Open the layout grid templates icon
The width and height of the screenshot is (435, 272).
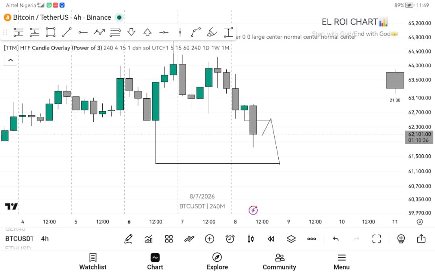pyautogui.click(x=169, y=239)
